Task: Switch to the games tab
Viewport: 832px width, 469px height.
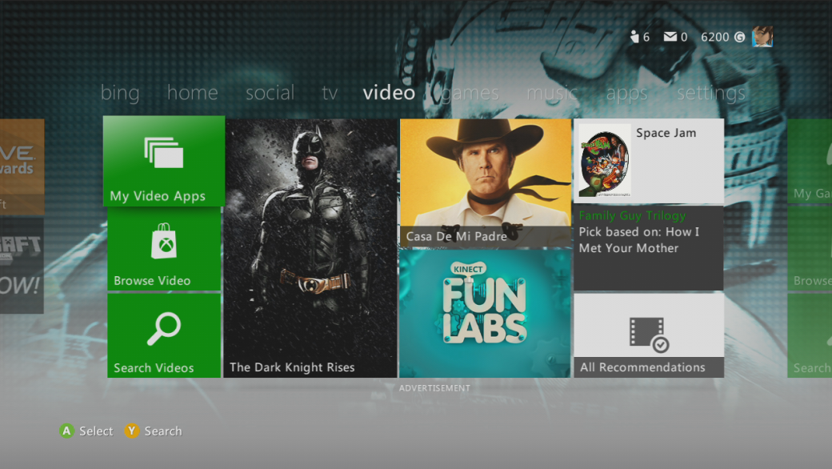Action: [x=470, y=94]
